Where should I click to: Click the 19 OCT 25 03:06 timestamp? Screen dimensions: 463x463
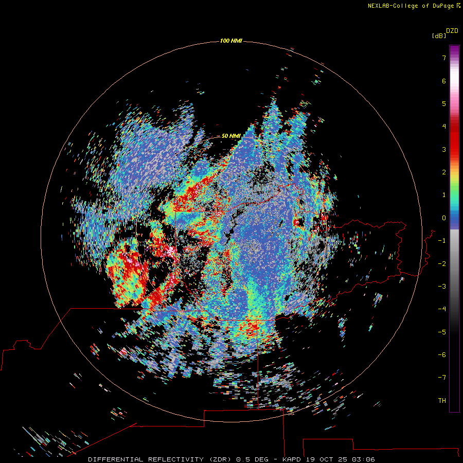(x=341, y=459)
